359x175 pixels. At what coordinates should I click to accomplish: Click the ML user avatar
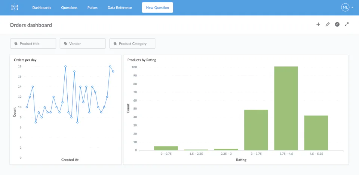click(x=345, y=7)
